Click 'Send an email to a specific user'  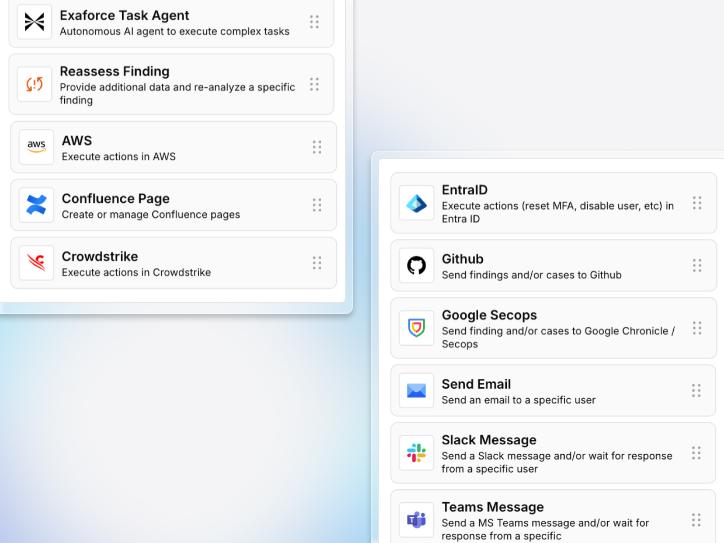click(x=519, y=400)
